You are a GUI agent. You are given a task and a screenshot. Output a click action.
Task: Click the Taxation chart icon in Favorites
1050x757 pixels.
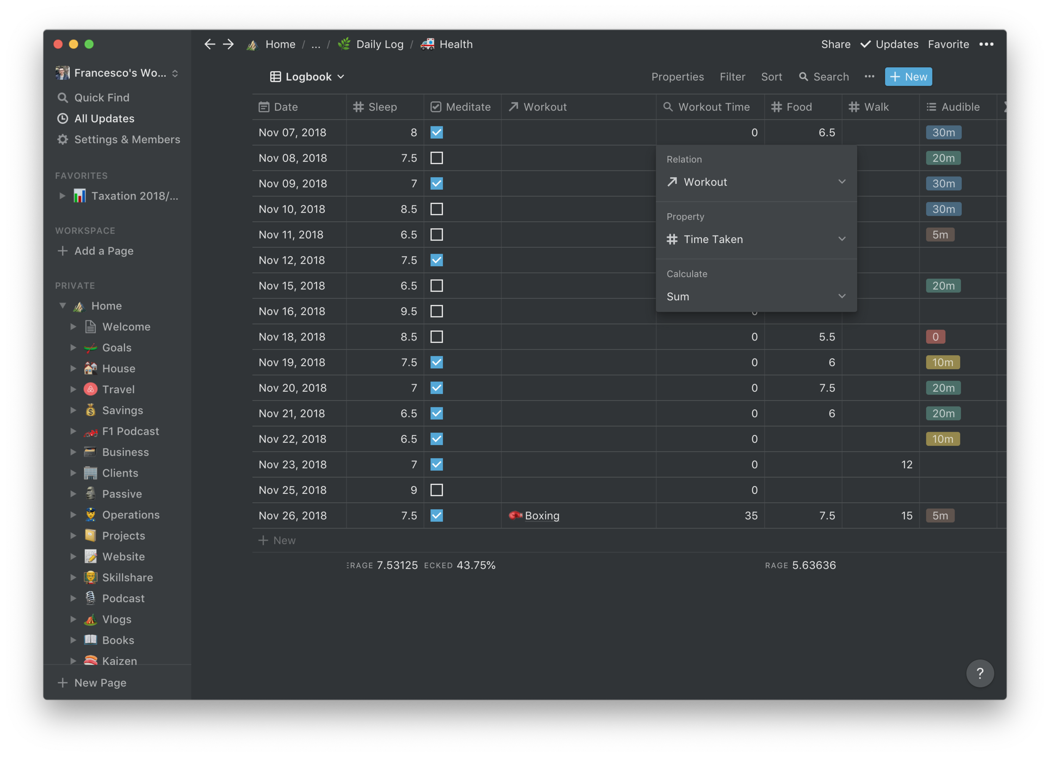click(80, 196)
